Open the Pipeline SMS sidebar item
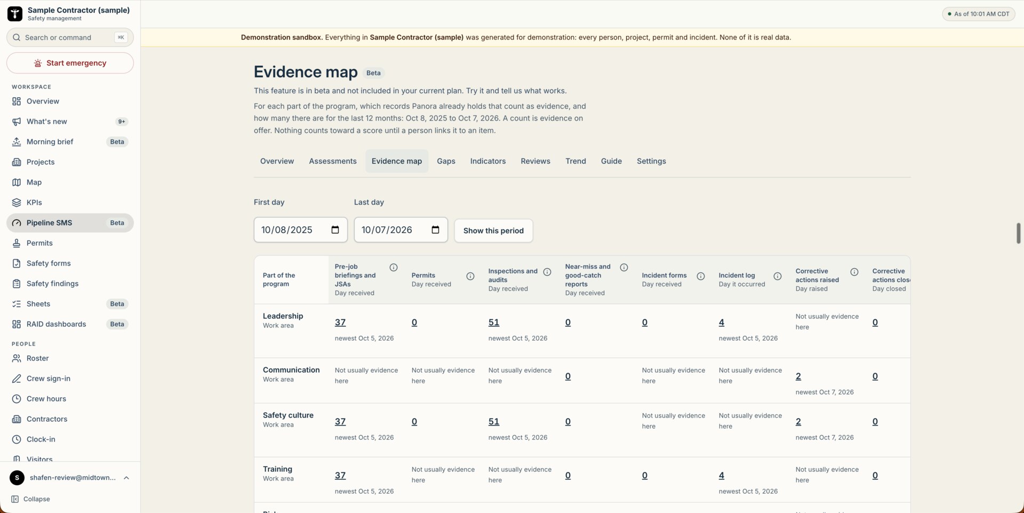 click(x=70, y=223)
